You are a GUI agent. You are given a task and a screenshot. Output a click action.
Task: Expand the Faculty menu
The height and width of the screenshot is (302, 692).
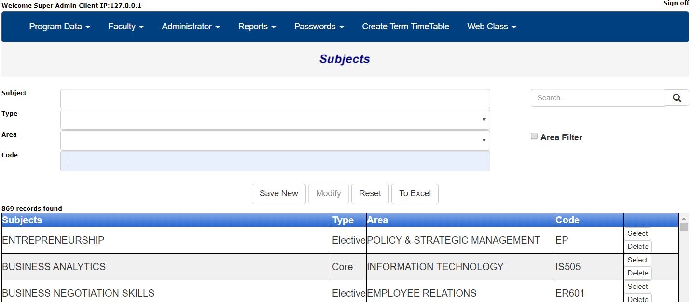pos(125,27)
